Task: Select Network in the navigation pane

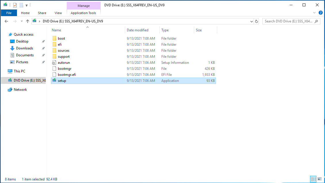Action: 20,89
